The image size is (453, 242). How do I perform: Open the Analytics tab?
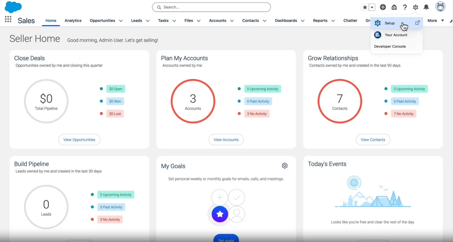(x=73, y=21)
